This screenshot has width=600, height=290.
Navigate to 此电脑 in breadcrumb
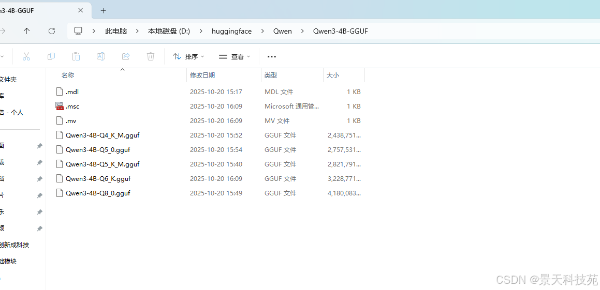pyautogui.click(x=116, y=32)
